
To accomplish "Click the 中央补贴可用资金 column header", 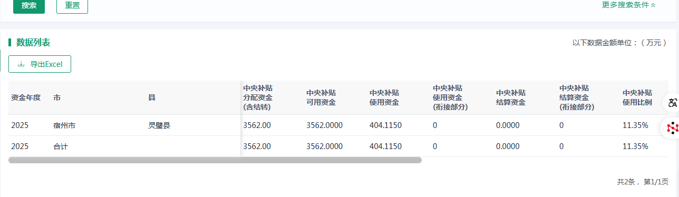I will pyautogui.click(x=321, y=97).
